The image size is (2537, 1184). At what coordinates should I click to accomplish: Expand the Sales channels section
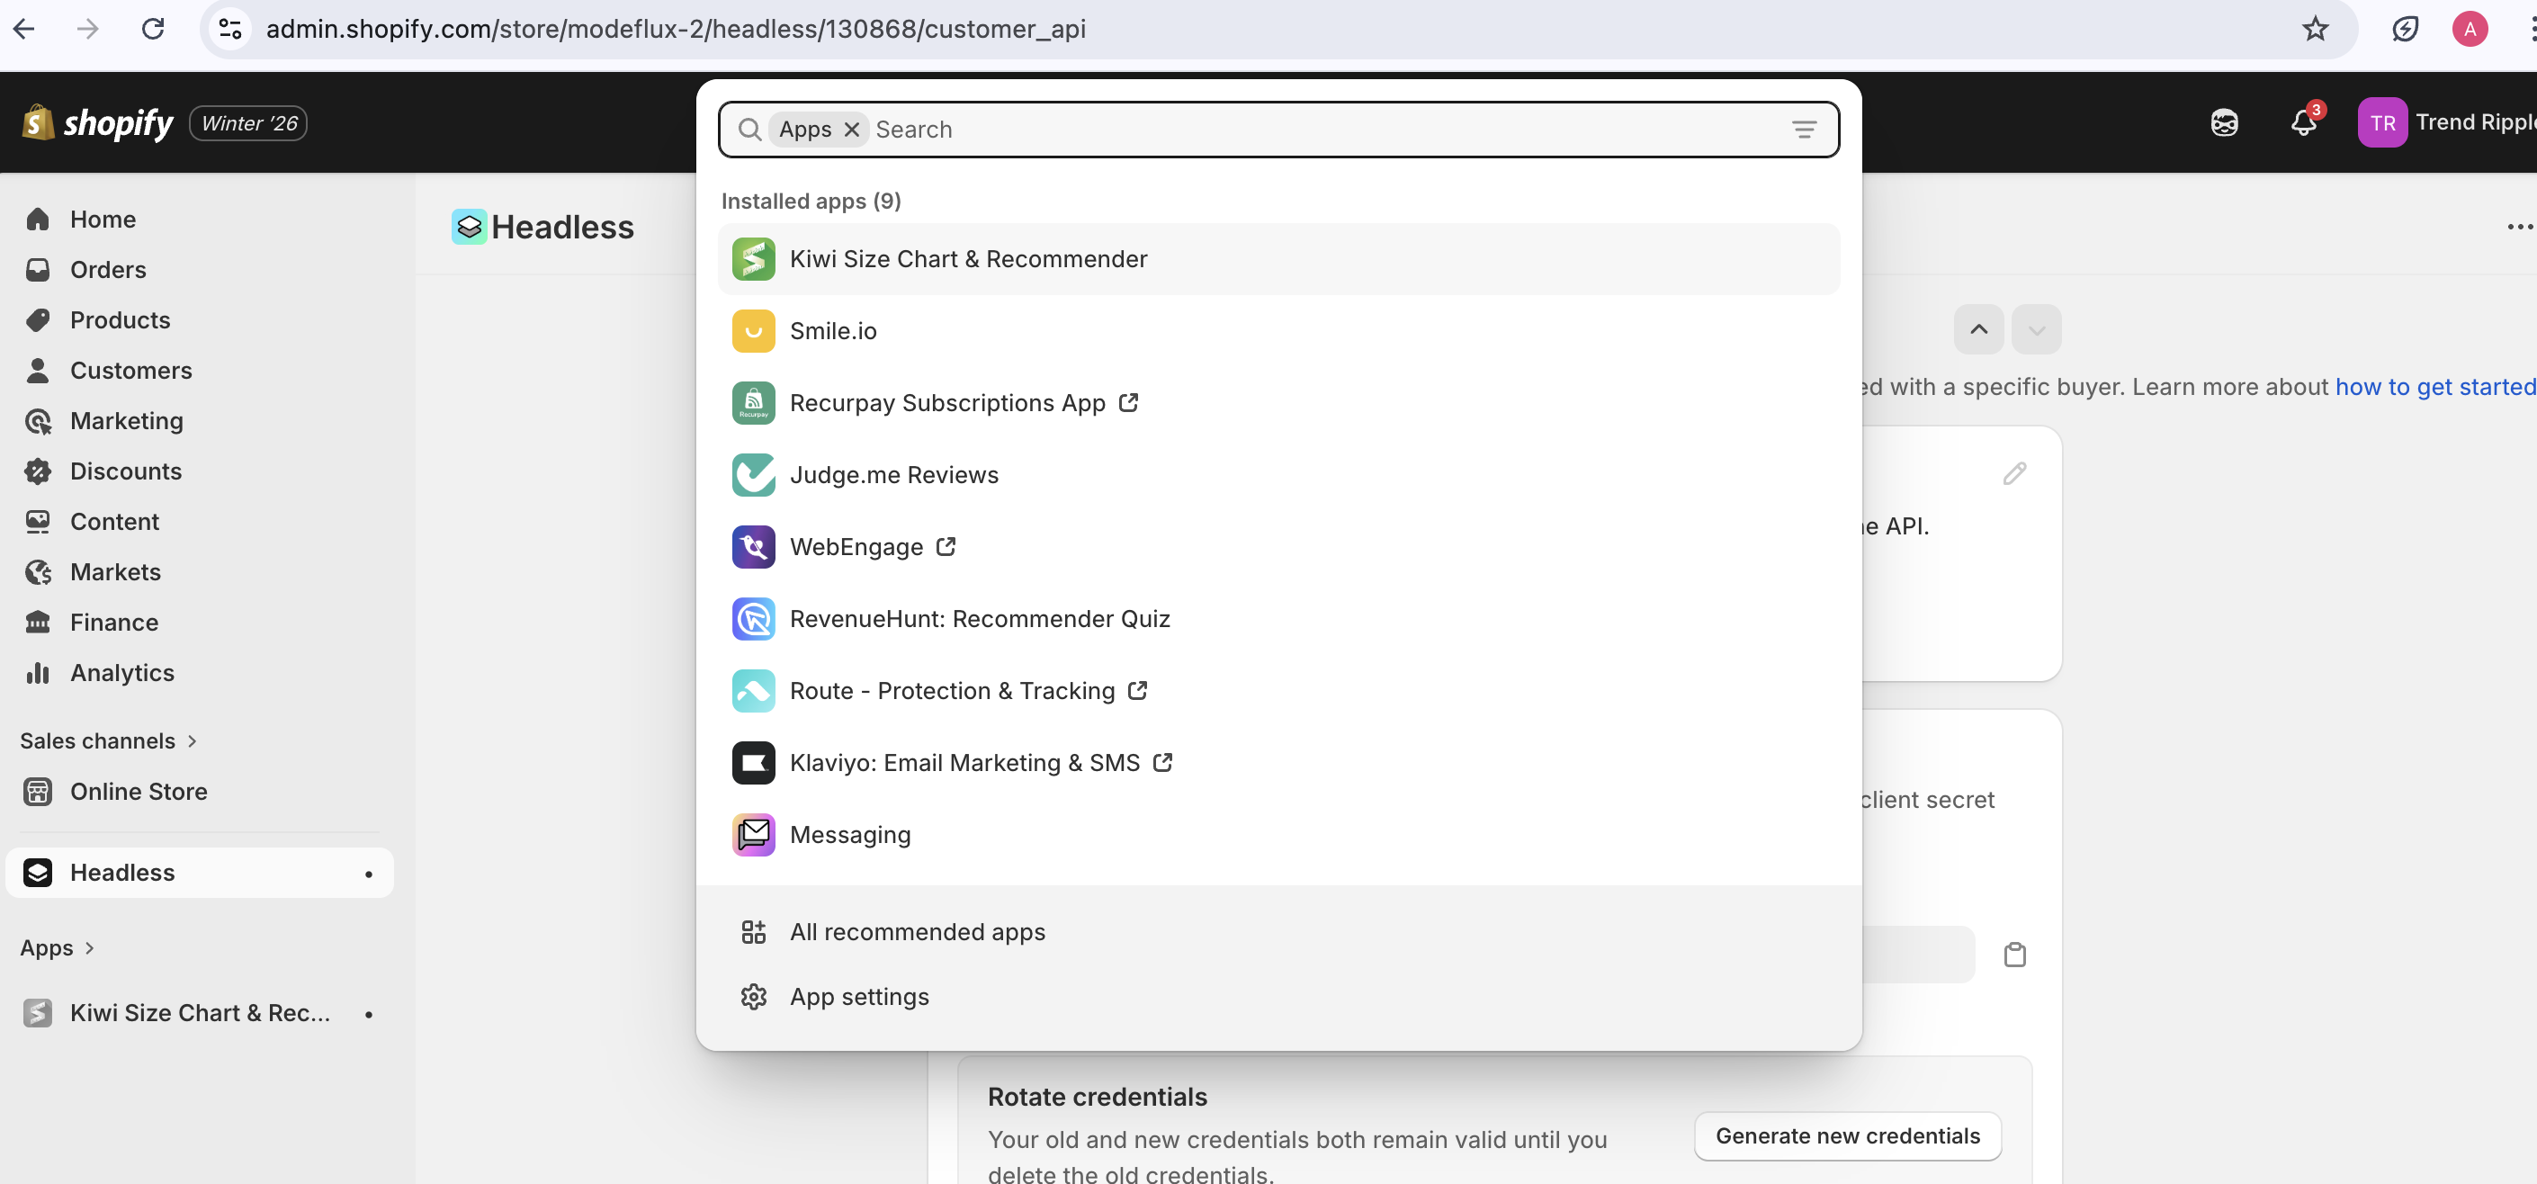(x=108, y=740)
